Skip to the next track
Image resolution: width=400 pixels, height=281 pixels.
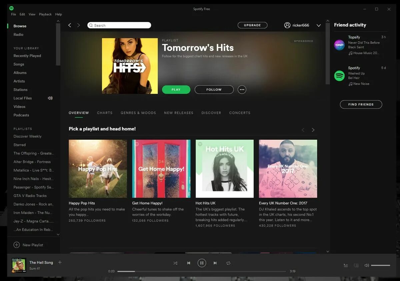(215, 263)
